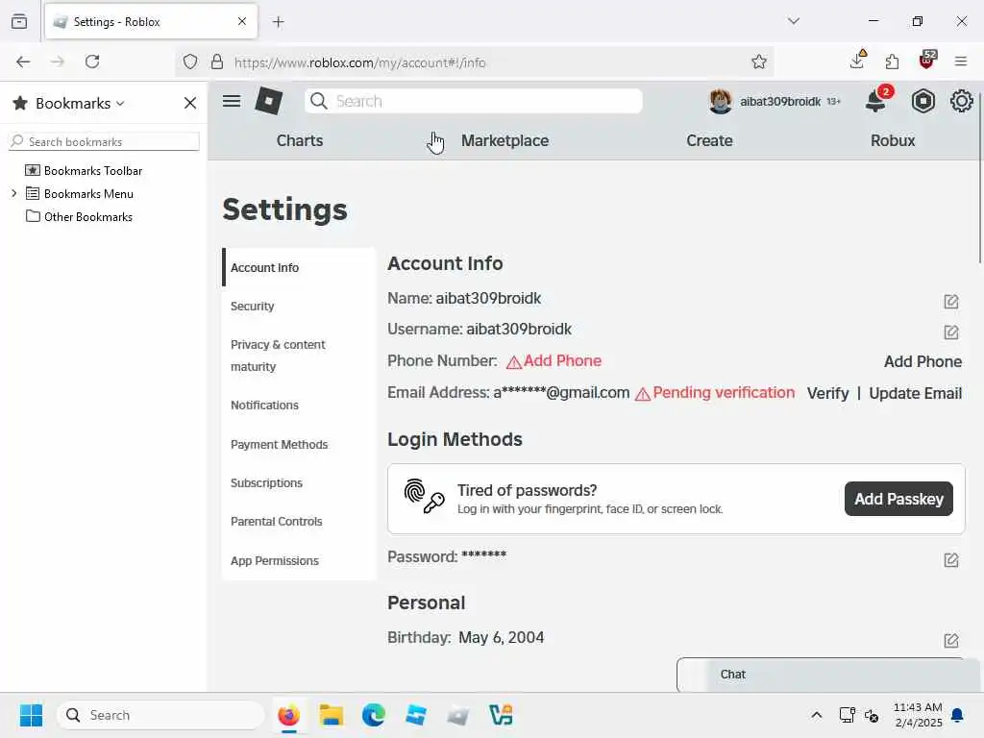Open the Roblox settings gear icon
This screenshot has width=984, height=738.
point(961,101)
